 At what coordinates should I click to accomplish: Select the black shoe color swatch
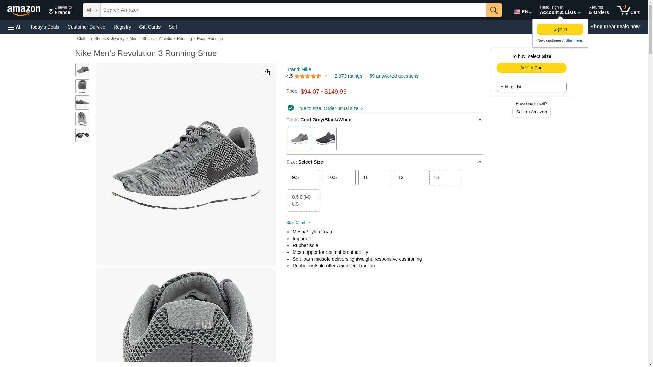pos(325,139)
